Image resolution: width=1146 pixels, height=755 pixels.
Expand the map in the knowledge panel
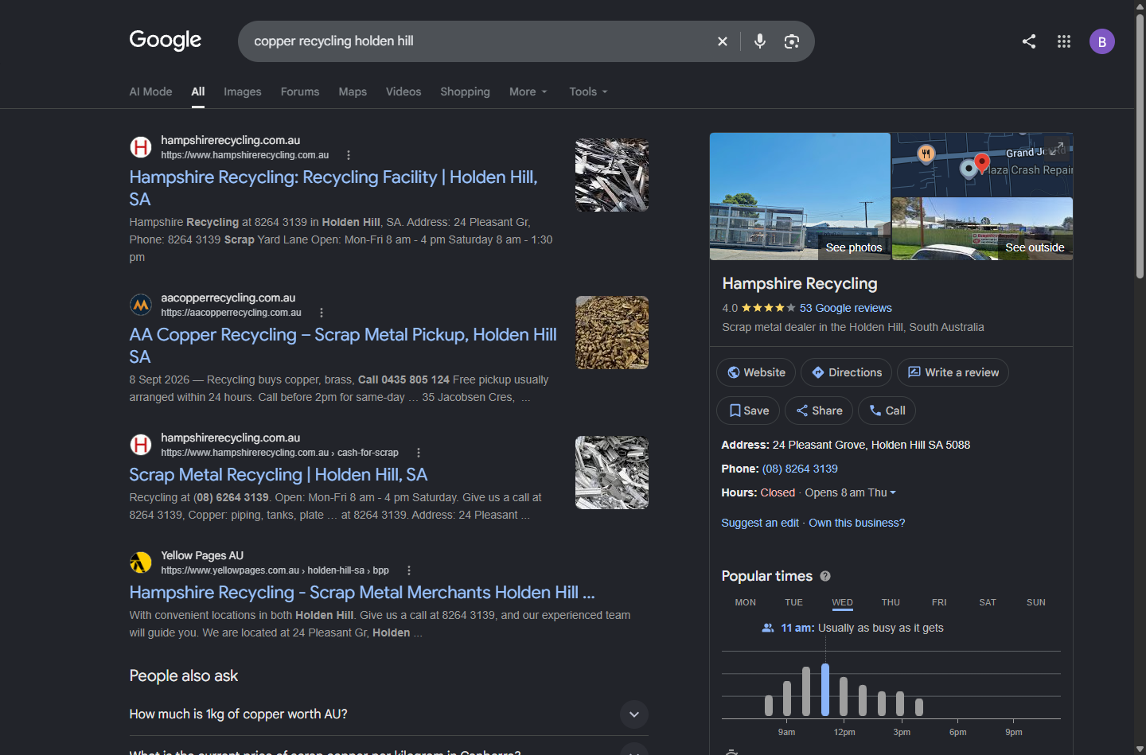1057,148
